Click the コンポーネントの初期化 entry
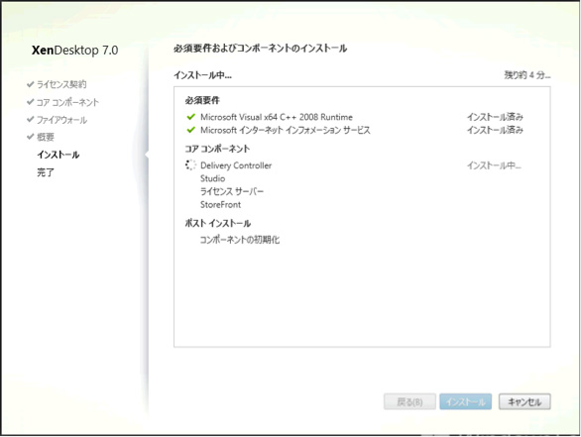The height and width of the screenshot is (437, 581). 240,240
